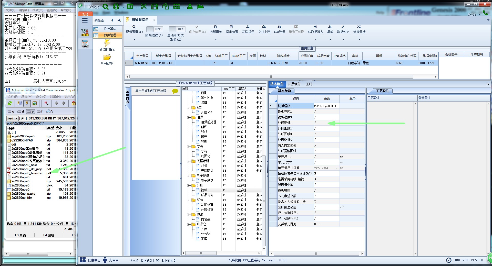
Task: Click Total Commander thumbnail view icon
Action: tap(34, 103)
